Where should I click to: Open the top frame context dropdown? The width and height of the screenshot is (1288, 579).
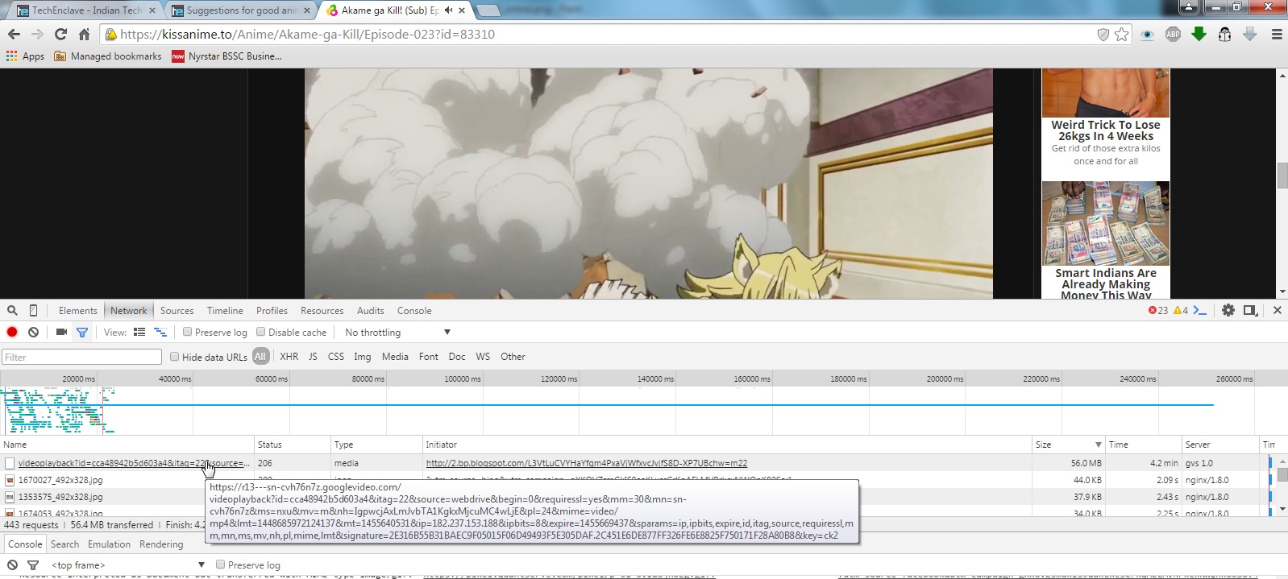point(127,565)
